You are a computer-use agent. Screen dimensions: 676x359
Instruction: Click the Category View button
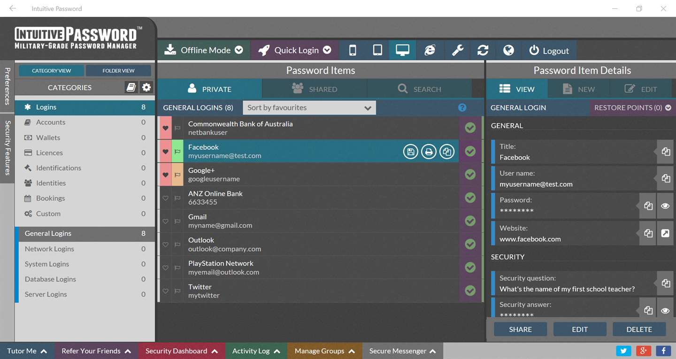[x=52, y=70]
